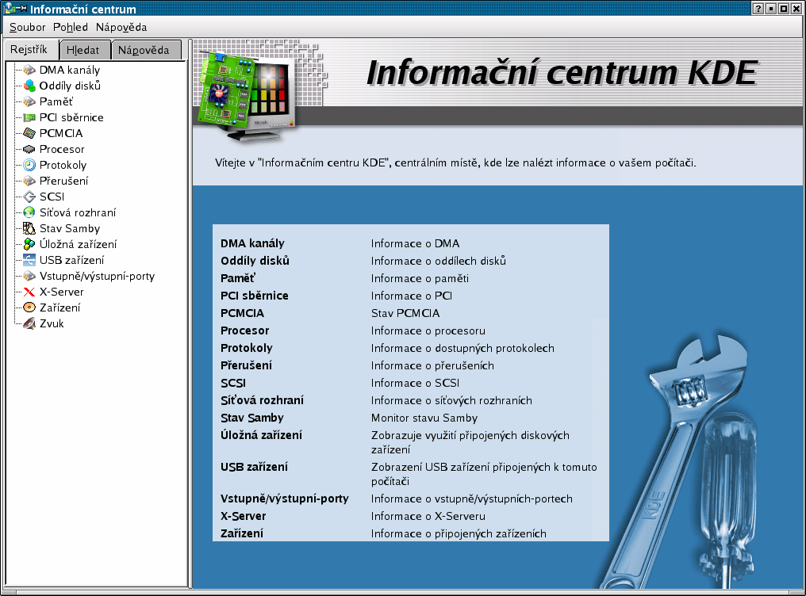This screenshot has height=596, width=806.
Task: Open the X-Server link in overview table
Action: 243,516
